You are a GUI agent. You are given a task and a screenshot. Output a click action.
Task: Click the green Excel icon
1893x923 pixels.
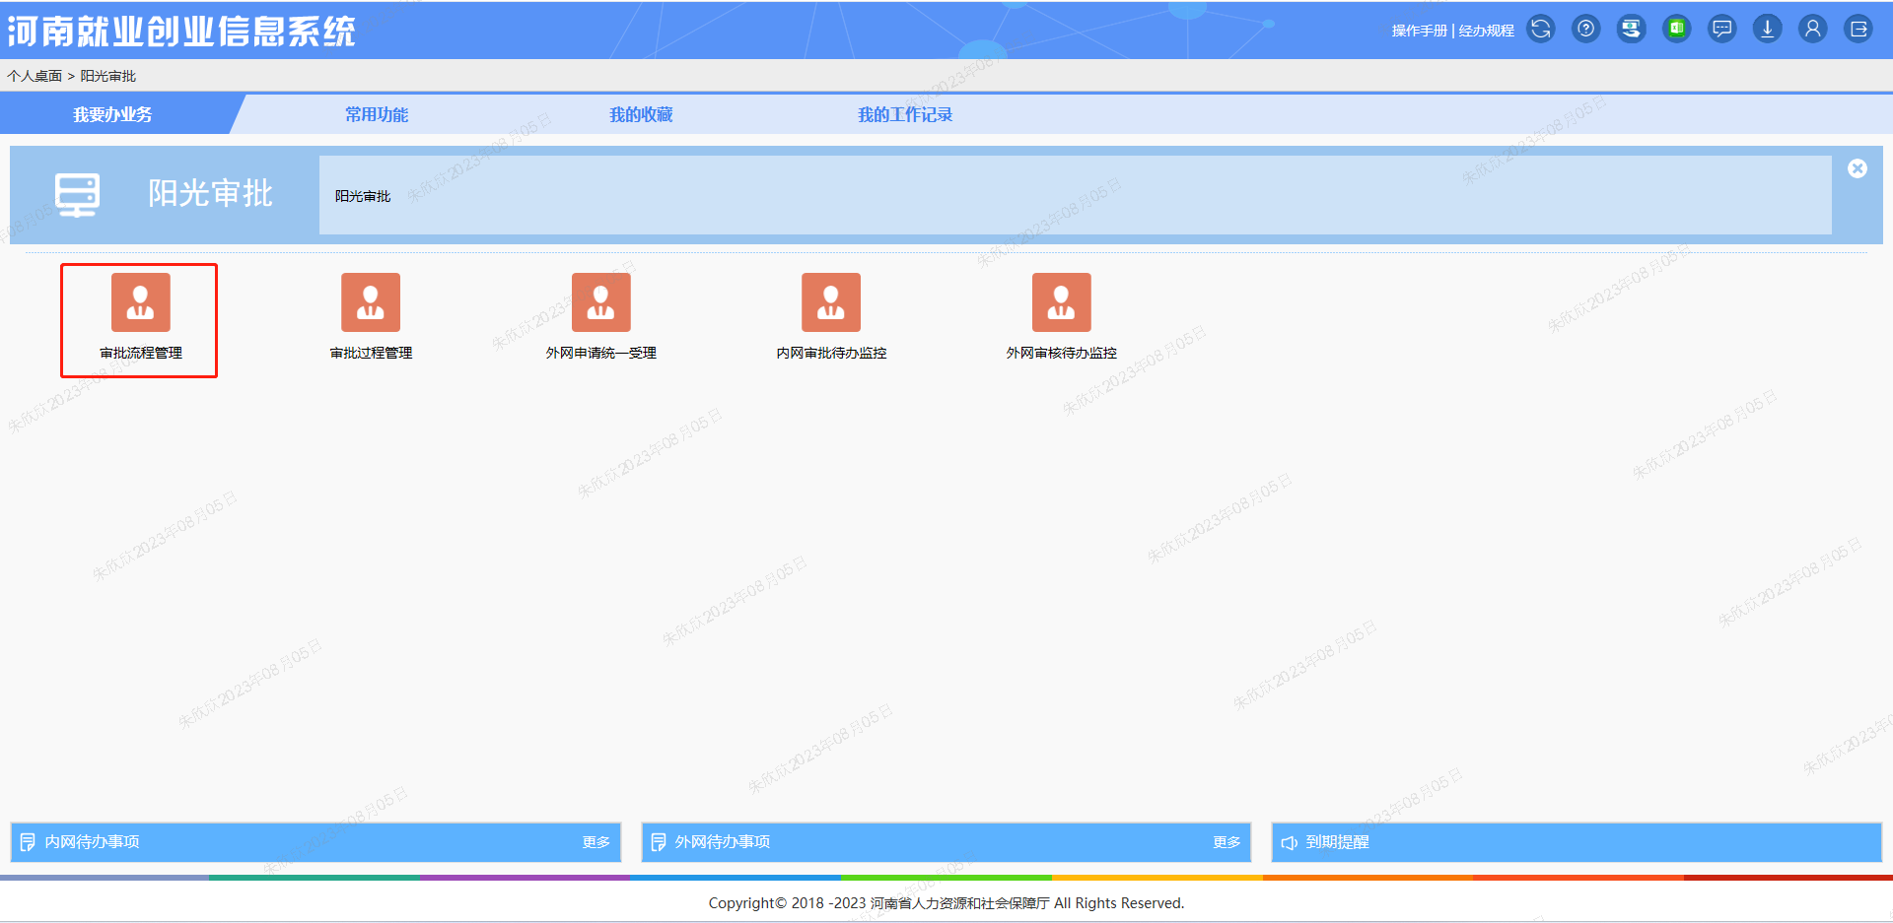pyautogui.click(x=1676, y=30)
